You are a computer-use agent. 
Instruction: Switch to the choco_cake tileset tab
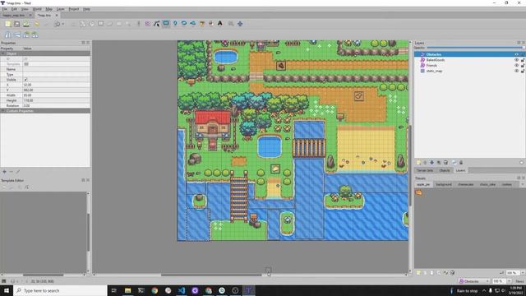[x=487, y=184]
